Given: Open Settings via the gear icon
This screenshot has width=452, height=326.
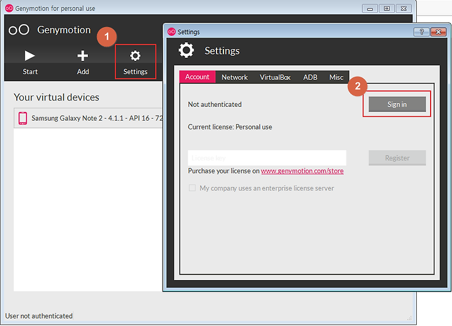Looking at the screenshot, I should (135, 56).
